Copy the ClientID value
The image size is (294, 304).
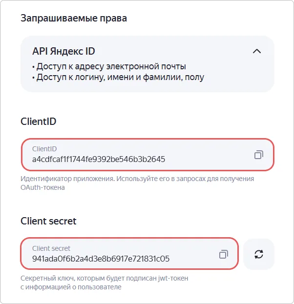[x=259, y=155]
